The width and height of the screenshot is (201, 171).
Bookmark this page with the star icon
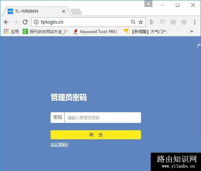(141, 22)
